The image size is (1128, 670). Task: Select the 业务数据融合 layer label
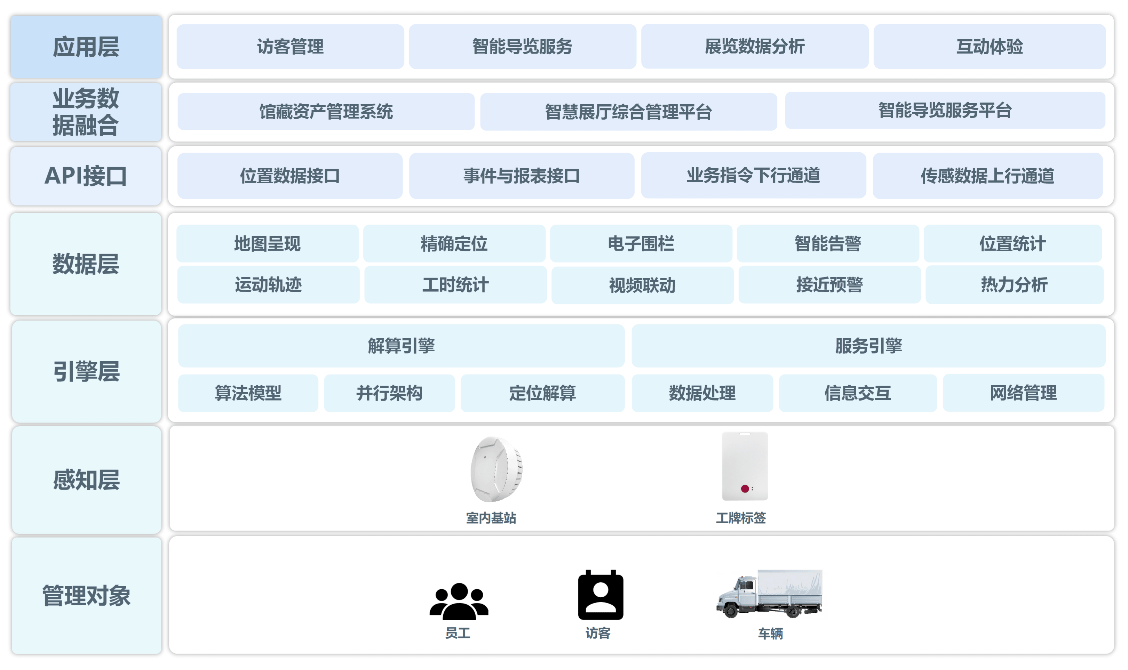point(86,112)
